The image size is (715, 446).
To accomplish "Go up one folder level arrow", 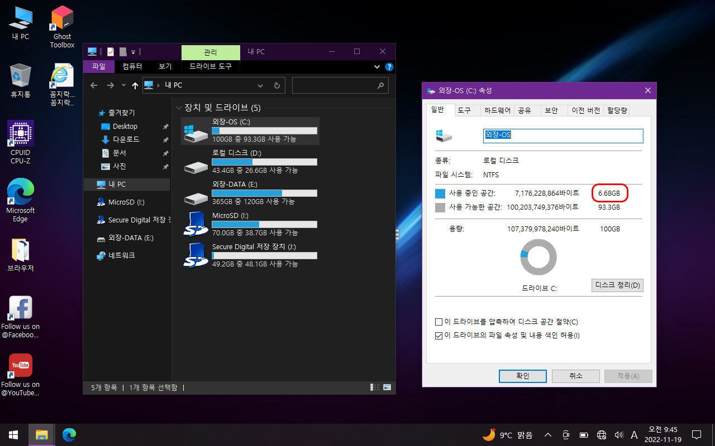I will 135,85.
